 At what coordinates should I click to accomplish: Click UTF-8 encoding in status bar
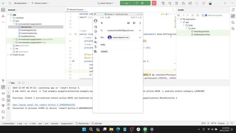pos(214,123)
